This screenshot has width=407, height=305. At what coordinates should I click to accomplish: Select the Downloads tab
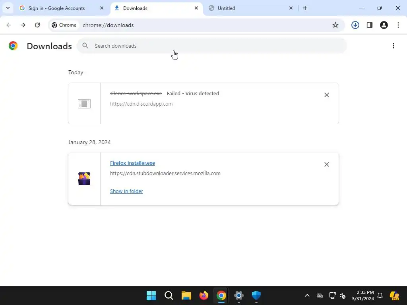tap(157, 8)
